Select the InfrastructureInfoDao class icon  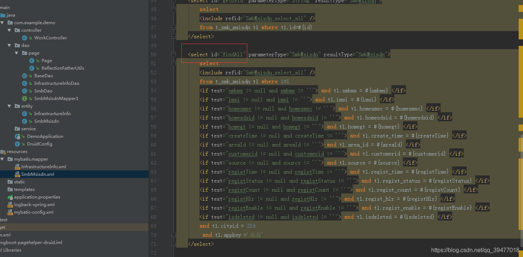pyautogui.click(x=25, y=83)
